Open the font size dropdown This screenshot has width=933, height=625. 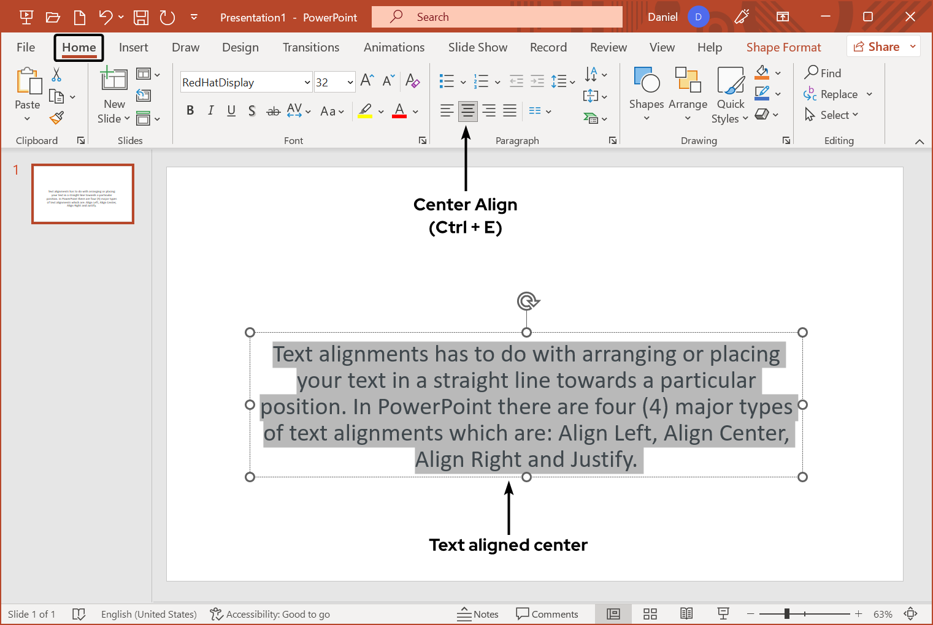(x=351, y=81)
